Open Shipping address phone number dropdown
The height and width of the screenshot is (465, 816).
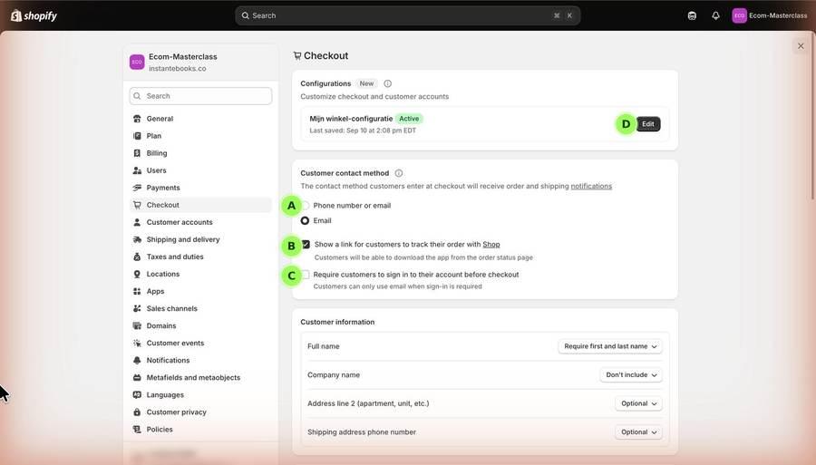click(638, 431)
